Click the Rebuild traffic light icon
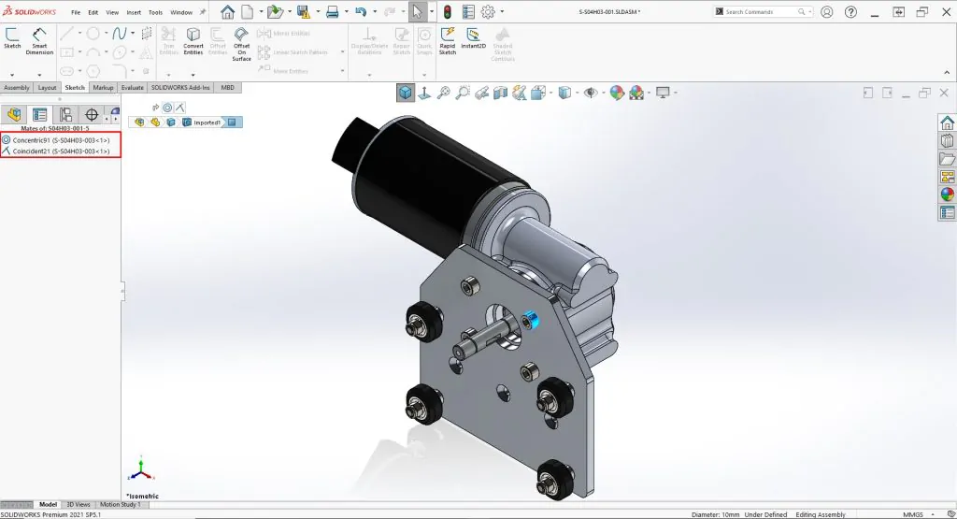The image size is (957, 519). (448, 11)
